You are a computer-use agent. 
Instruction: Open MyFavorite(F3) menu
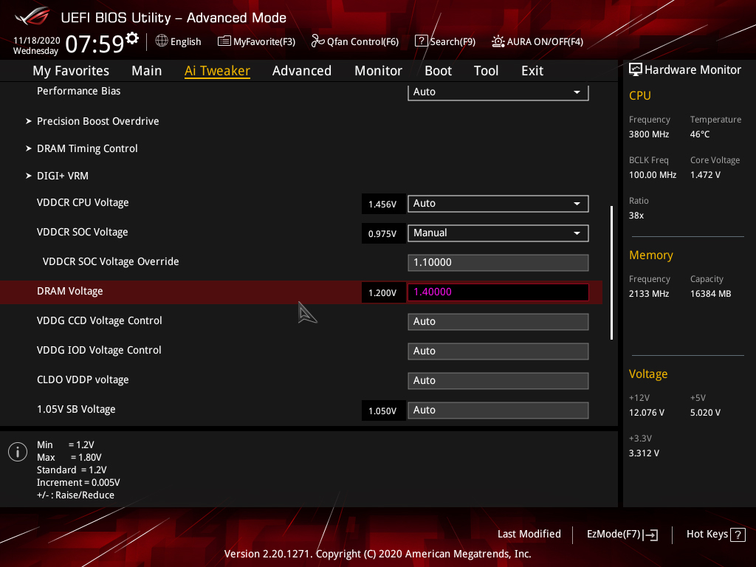(256, 41)
